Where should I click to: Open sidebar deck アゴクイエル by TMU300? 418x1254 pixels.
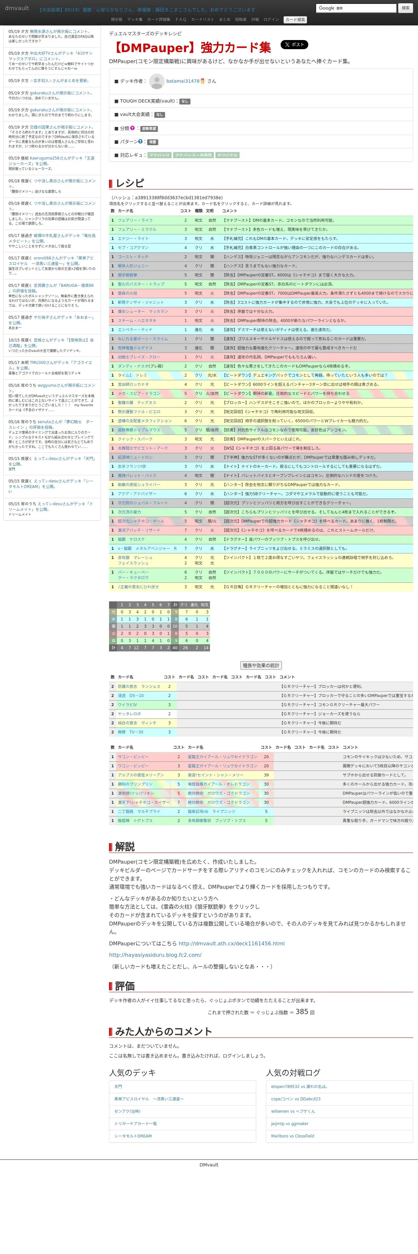point(50,365)
